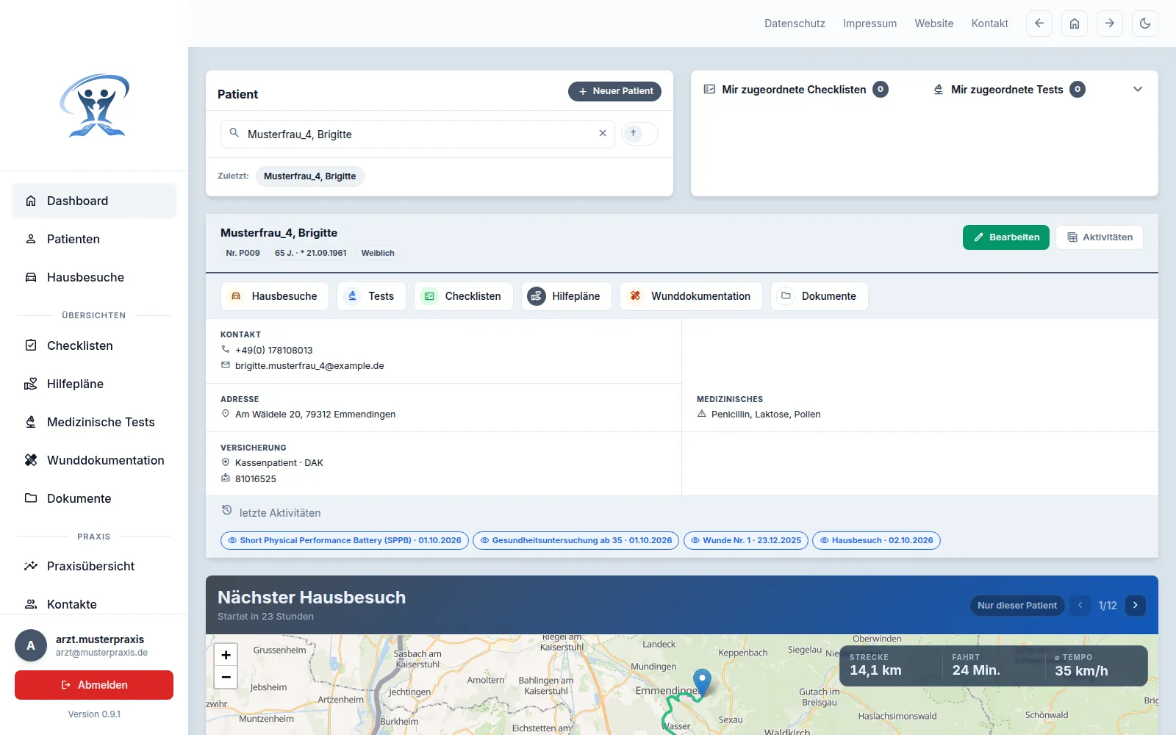Navigate forward with the right arrow icon
This screenshot has height=735, width=1176.
(x=1110, y=24)
